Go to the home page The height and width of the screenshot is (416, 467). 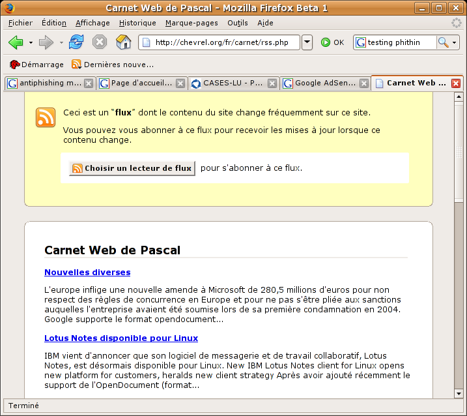pyautogui.click(x=124, y=42)
